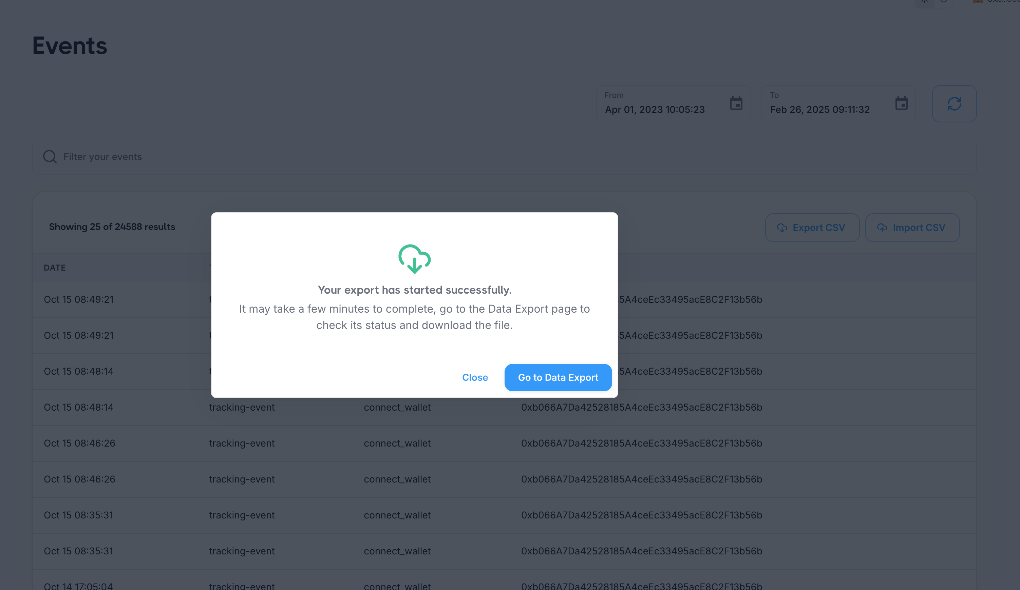The height and width of the screenshot is (590, 1020).
Task: Open the To date calendar icon
Action: coord(901,103)
